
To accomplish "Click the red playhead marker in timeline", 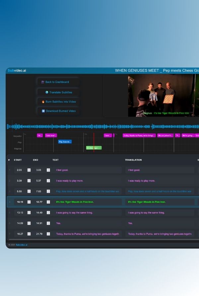I will click(94, 143).
